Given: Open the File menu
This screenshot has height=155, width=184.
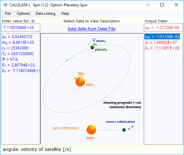Looking at the screenshot, I should point(8,14).
